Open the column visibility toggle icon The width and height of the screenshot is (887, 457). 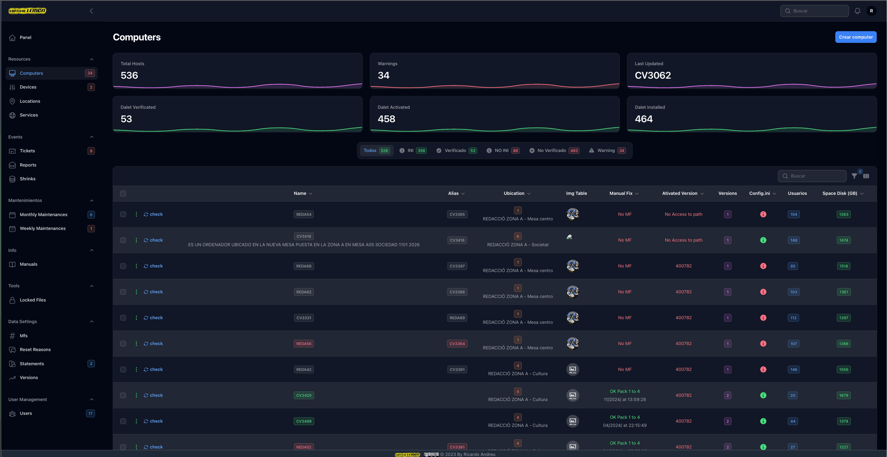pyautogui.click(x=866, y=176)
